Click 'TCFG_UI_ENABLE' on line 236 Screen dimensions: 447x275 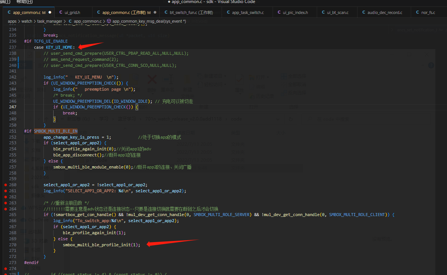pos(51,42)
